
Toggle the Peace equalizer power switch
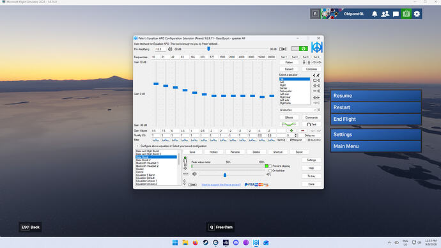[x=300, y=49]
